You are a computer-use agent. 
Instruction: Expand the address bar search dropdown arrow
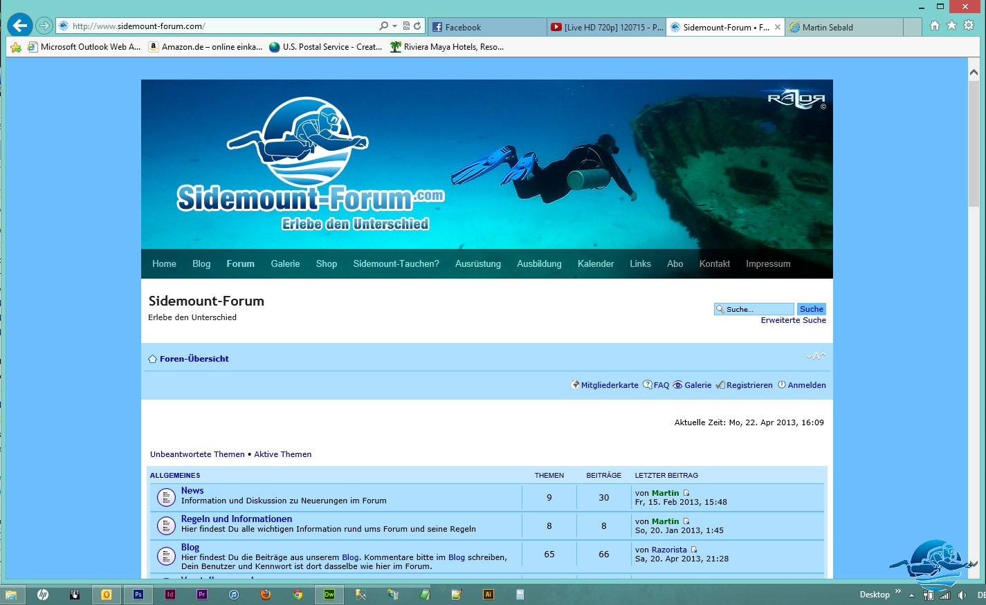pos(394,26)
